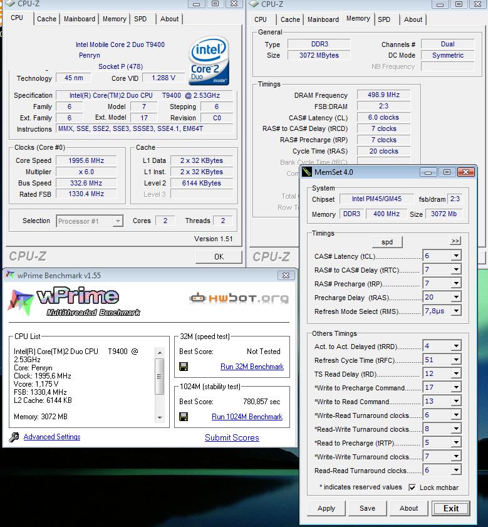Click the Run 32M Benchmark link
The image size is (488, 527).
252,367
